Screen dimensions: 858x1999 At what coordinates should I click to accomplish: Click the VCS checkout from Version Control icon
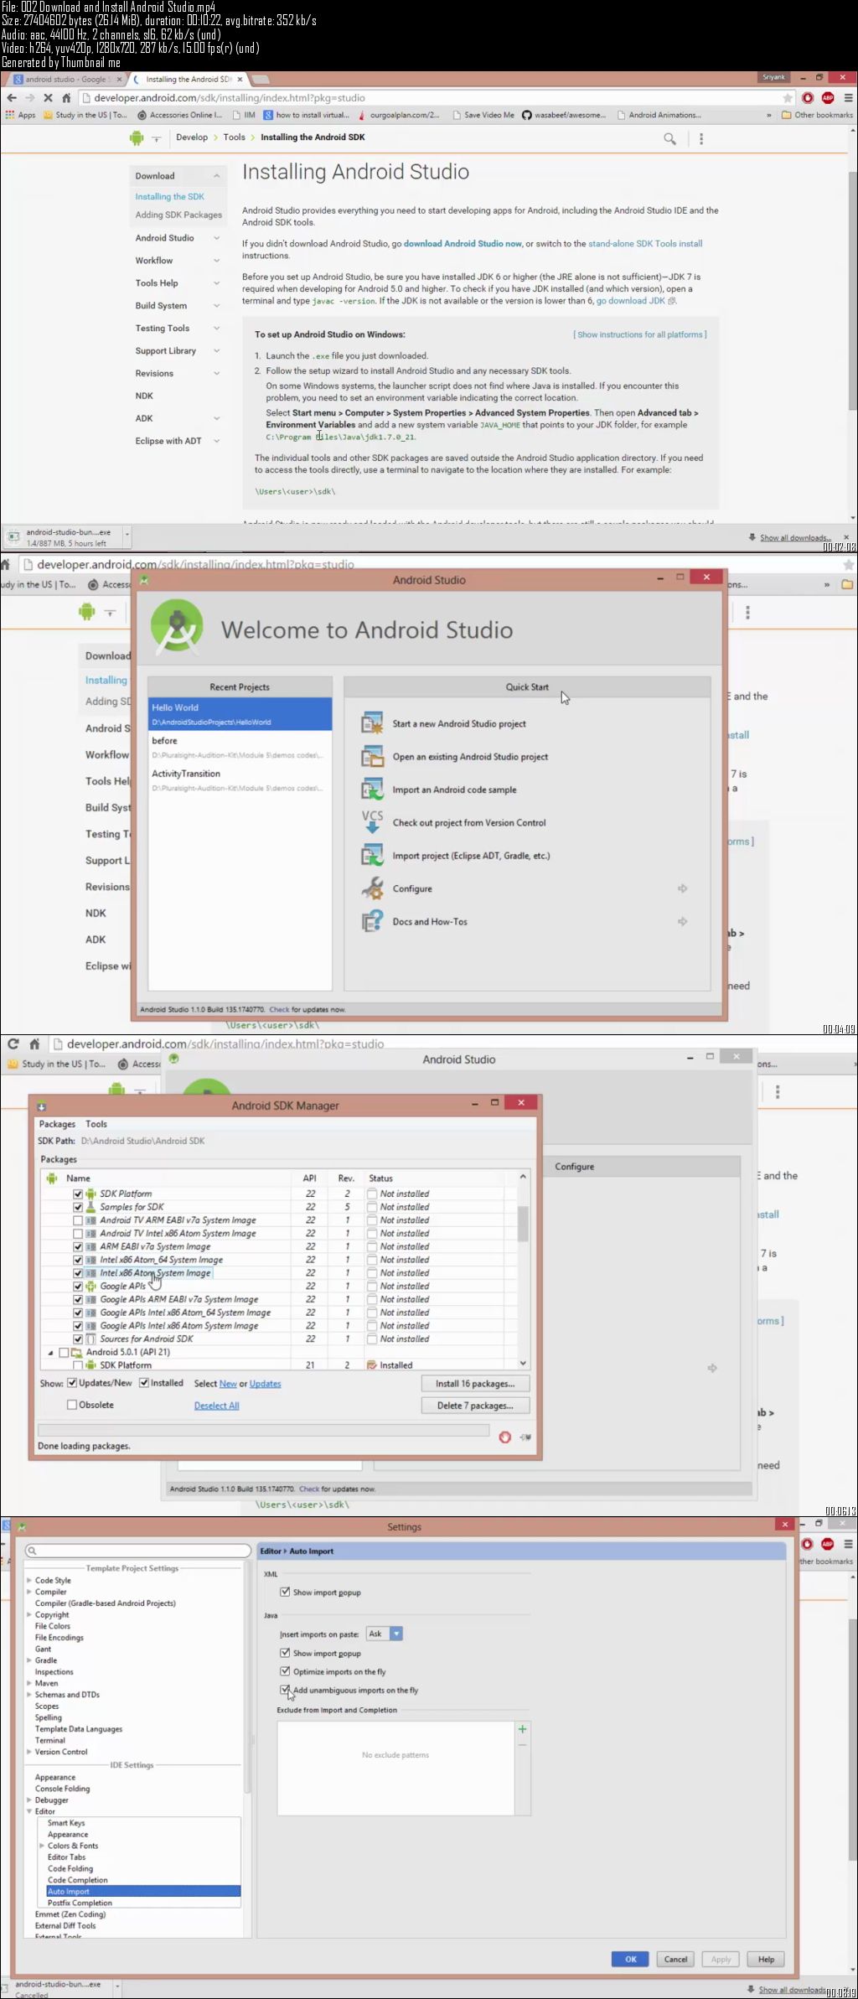click(371, 821)
